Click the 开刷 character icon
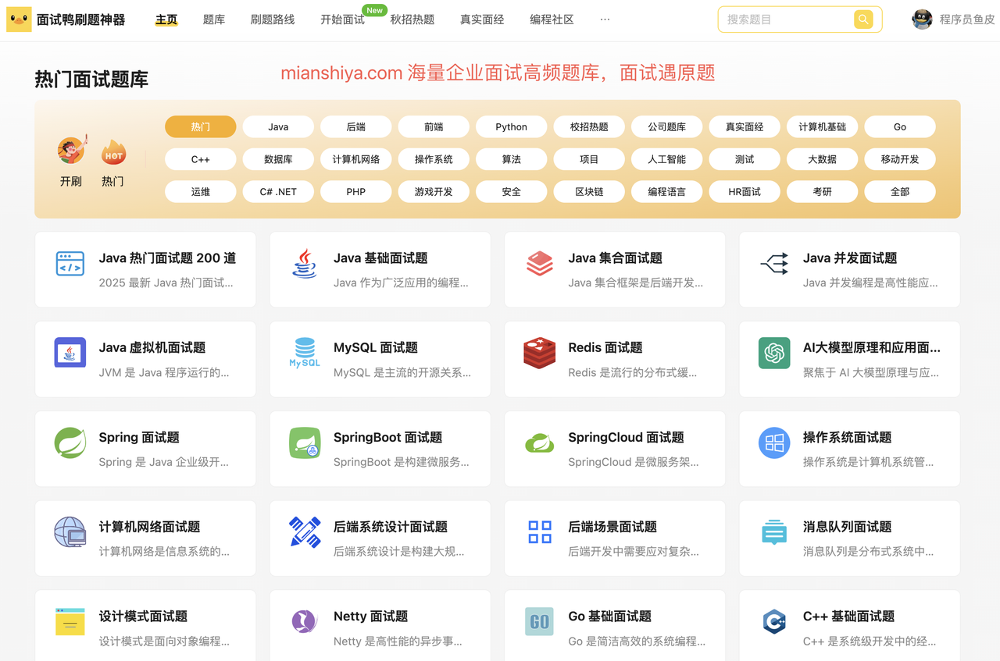Image resolution: width=1000 pixels, height=661 pixels. tap(71, 151)
